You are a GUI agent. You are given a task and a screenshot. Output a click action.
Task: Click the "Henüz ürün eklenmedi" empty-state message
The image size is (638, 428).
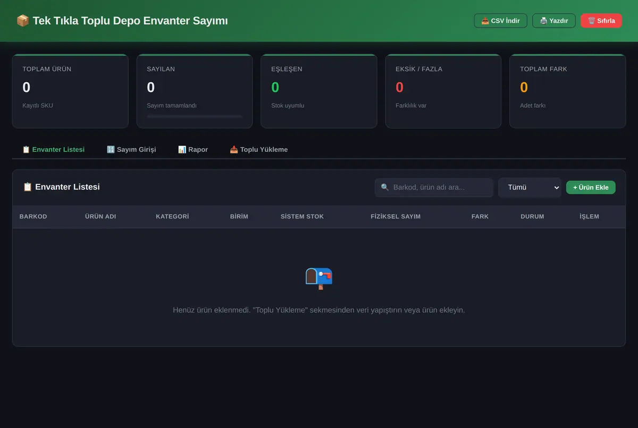[319, 310]
